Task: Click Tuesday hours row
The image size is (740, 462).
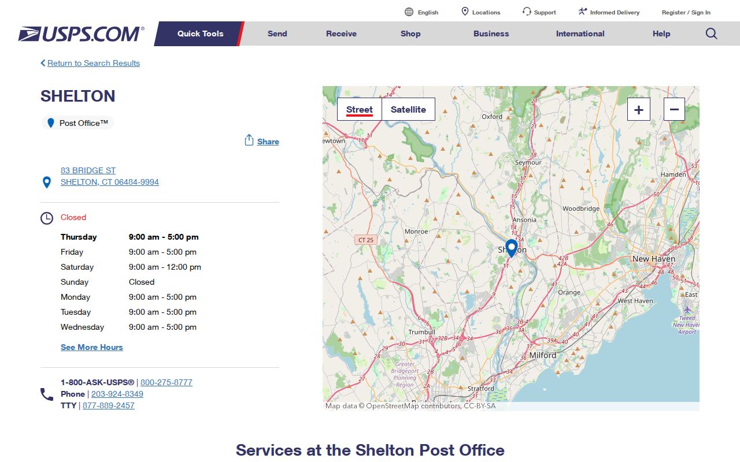Action: click(128, 312)
